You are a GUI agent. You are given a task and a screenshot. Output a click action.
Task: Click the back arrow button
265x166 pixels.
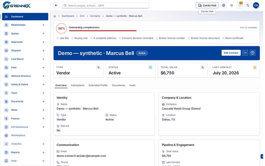coord(56,6)
